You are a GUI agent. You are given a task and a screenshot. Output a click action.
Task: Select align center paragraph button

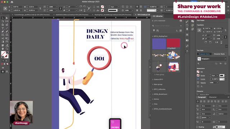point(201,101)
